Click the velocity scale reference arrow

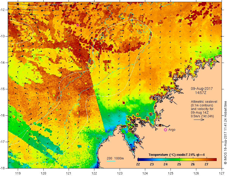coord(199,120)
